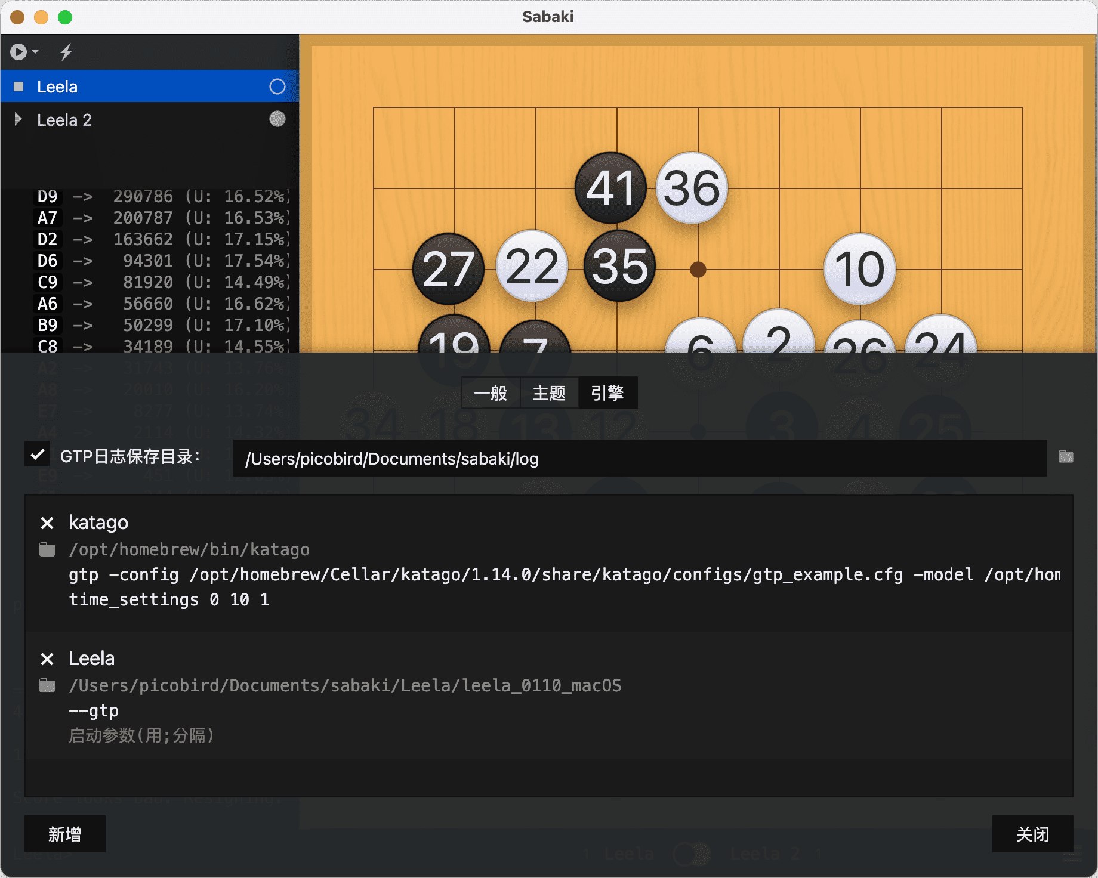Click the white player circle for Leela

point(277,86)
